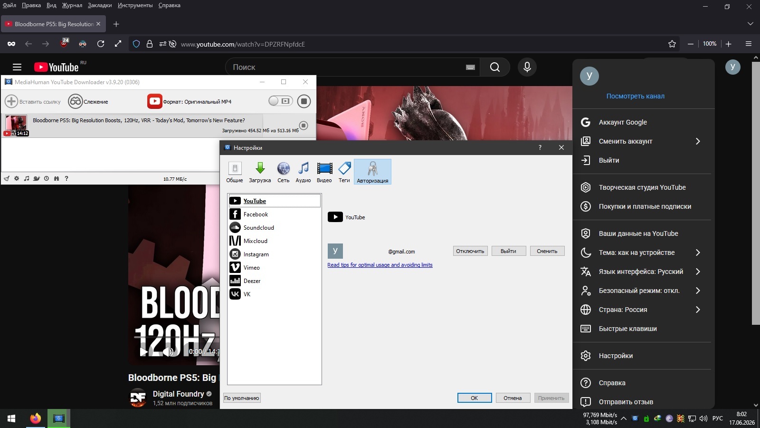Confirm settings with the OK button
Image resolution: width=760 pixels, height=428 pixels.
click(x=475, y=398)
